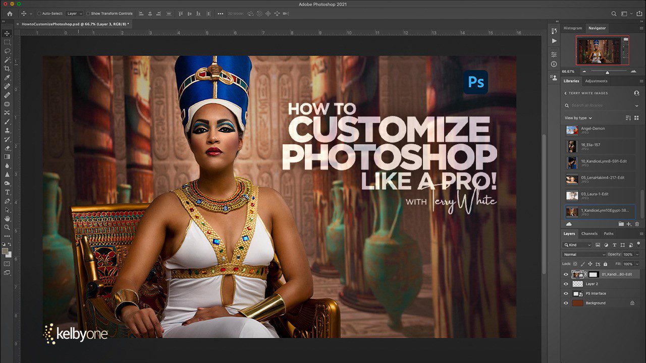
Task: Switch Libraries panel to grid view
Action: pos(636,118)
